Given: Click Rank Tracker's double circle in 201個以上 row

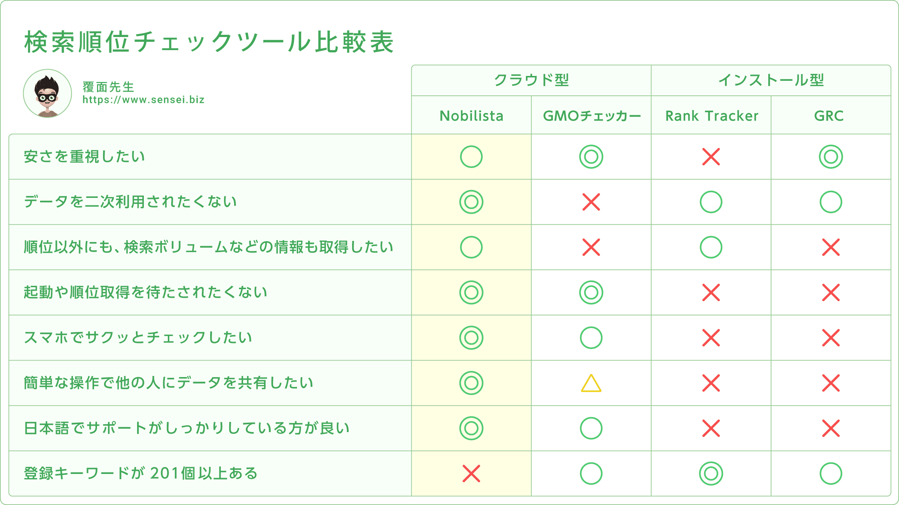Looking at the screenshot, I should click(x=711, y=474).
